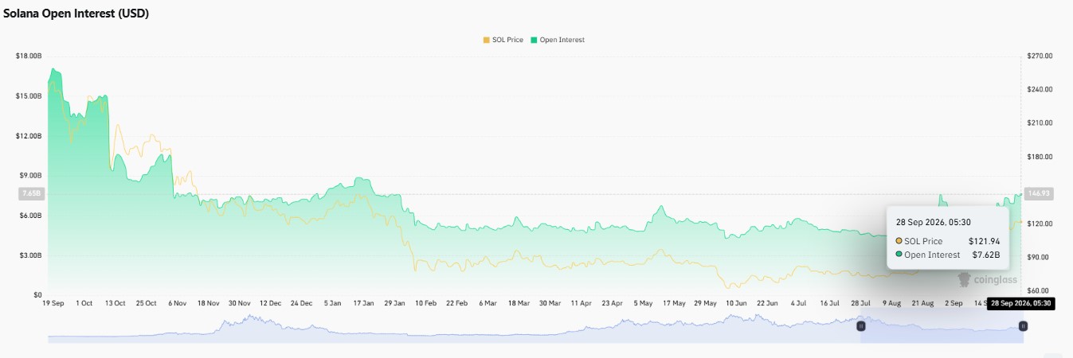Click the $270.00 right axis label
Screen dimensions: 1073x358
1040,56
